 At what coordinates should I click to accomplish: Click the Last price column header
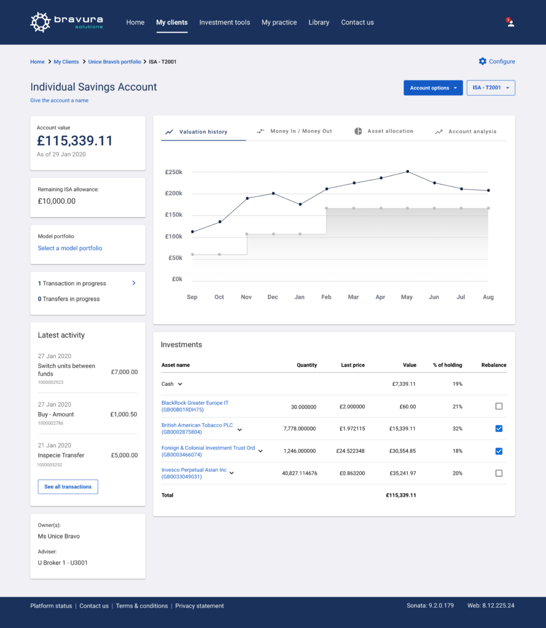pyautogui.click(x=353, y=365)
